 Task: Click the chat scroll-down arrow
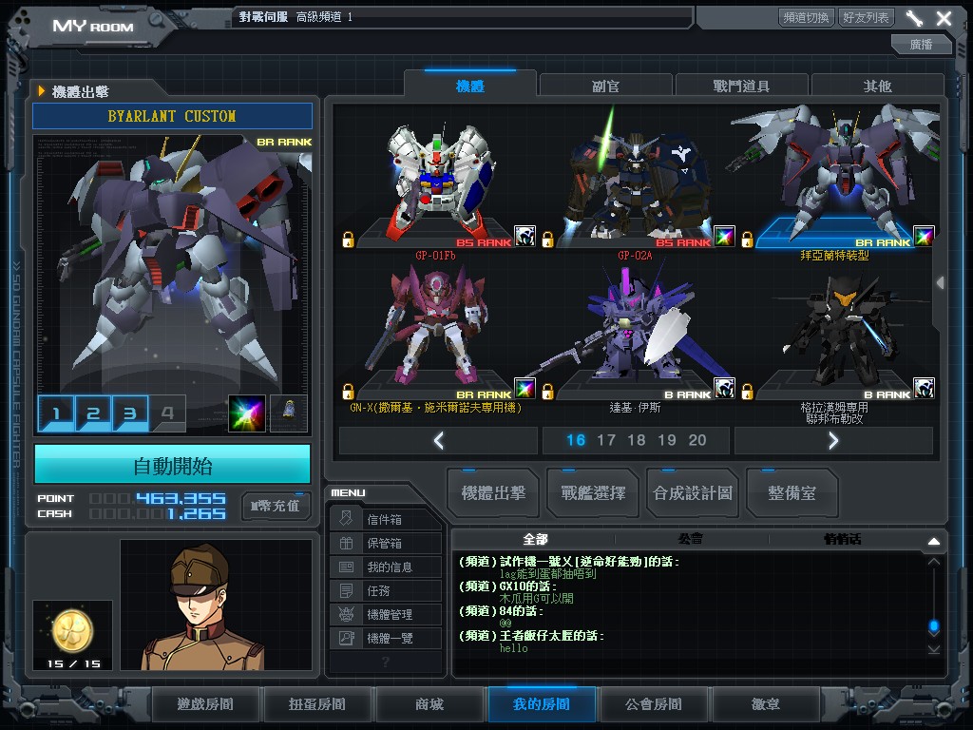coord(934,649)
